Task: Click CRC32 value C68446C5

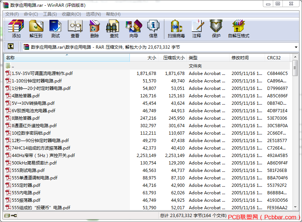Action: 277,73
